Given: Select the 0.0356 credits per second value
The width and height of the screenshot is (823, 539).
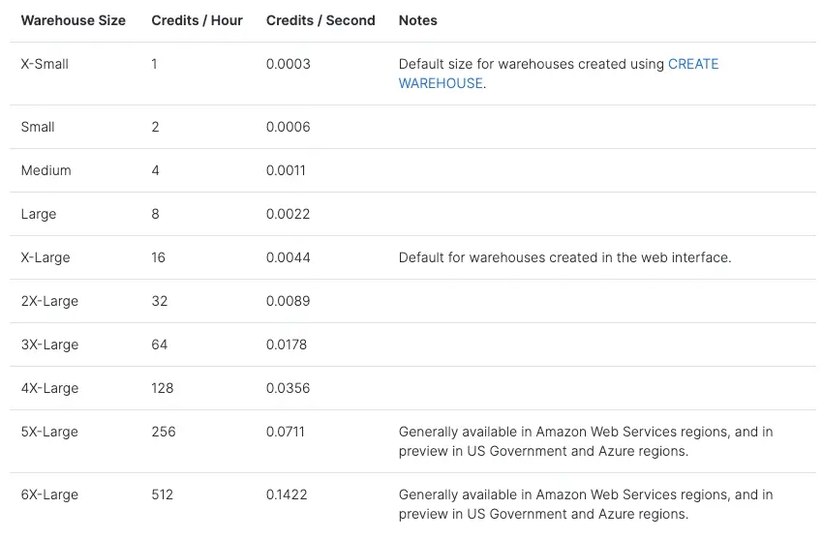Looking at the screenshot, I should (289, 388).
